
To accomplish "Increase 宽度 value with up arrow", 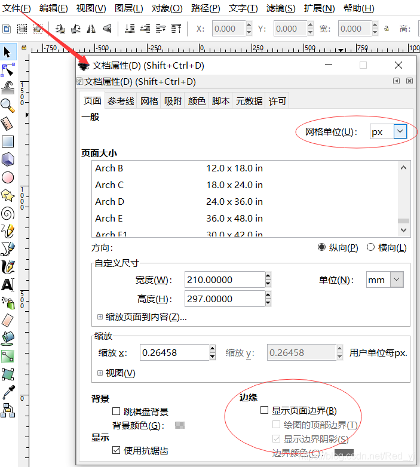I will click(x=268, y=276).
